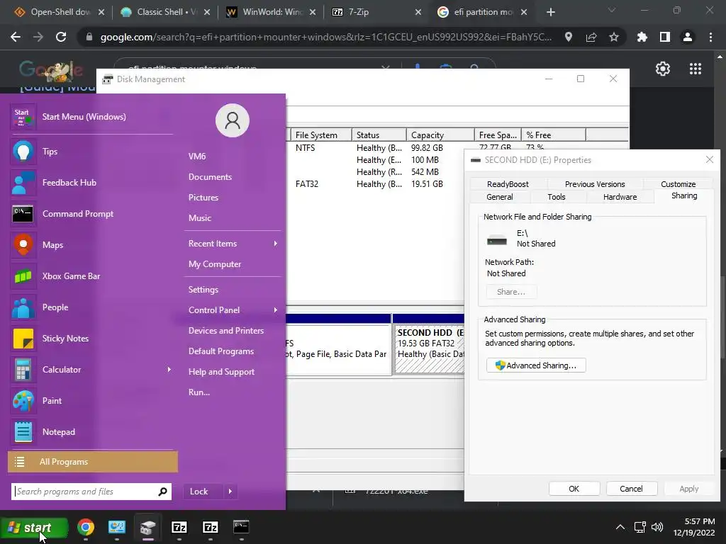Viewport: 726px width, 544px height.
Task: Switch to the Hardware tab
Action: [x=620, y=197]
